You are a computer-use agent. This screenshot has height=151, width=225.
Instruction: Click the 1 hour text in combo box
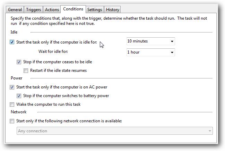coord(133,52)
